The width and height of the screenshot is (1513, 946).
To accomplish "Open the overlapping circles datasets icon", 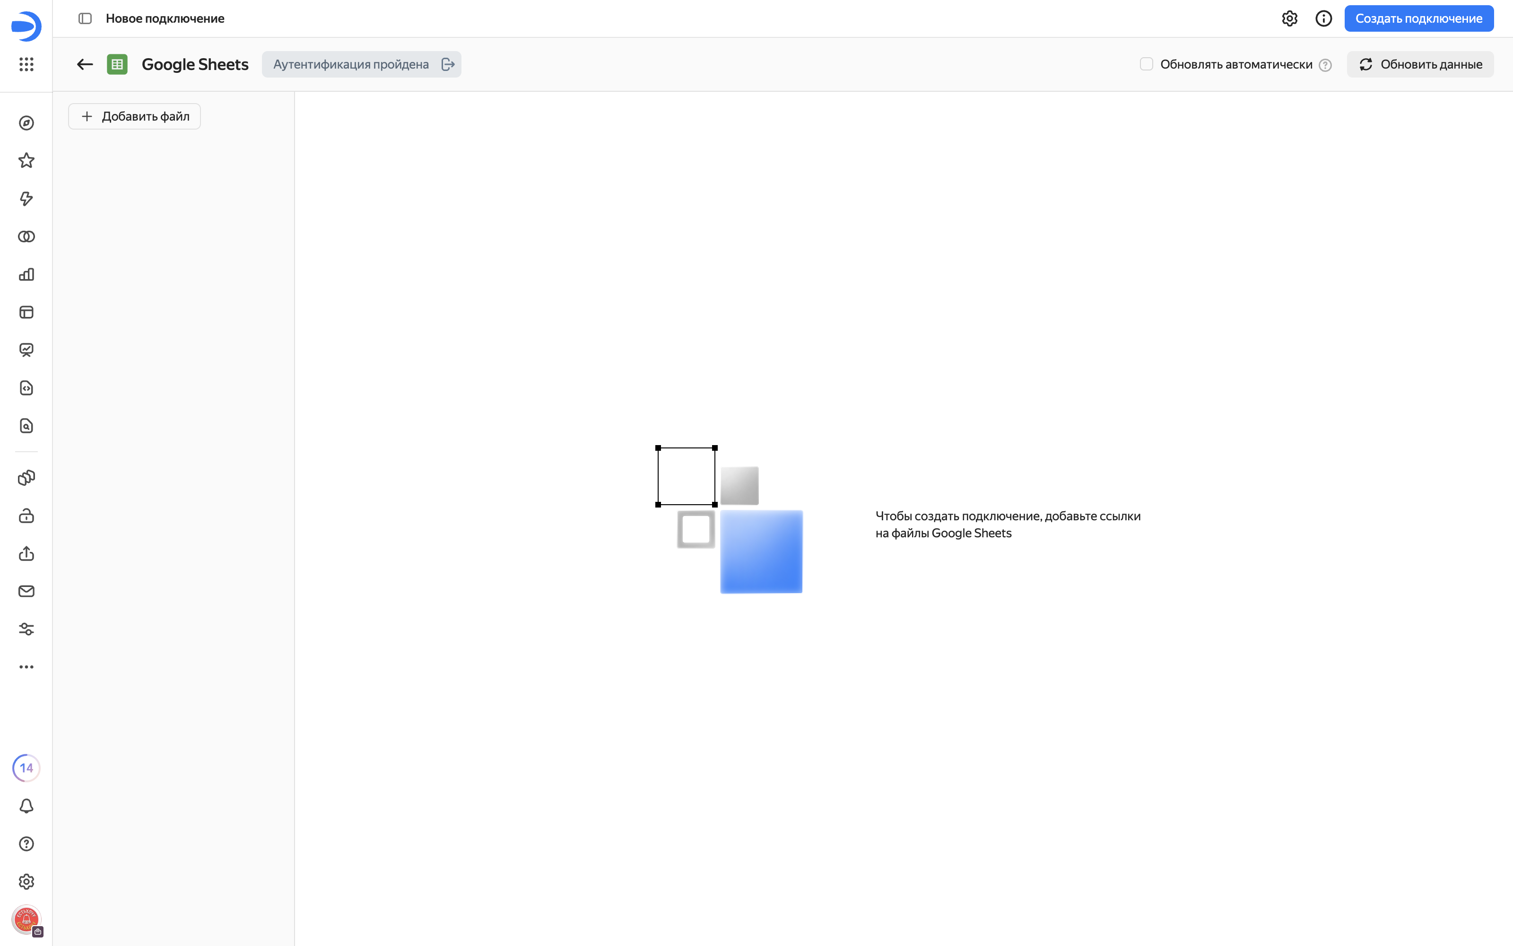I will coord(26,236).
